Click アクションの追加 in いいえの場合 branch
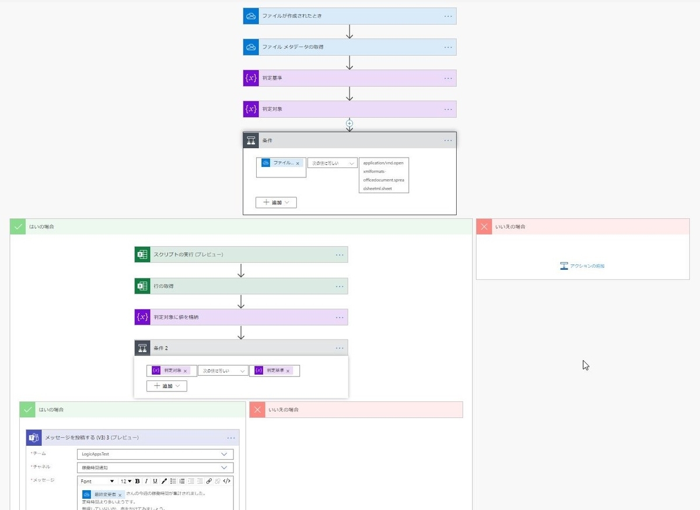Viewport: 700px width, 510px height. tap(583, 266)
